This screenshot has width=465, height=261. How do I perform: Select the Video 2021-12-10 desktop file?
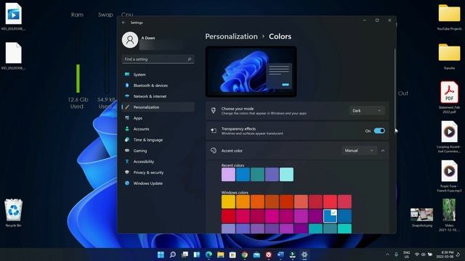coord(449,215)
